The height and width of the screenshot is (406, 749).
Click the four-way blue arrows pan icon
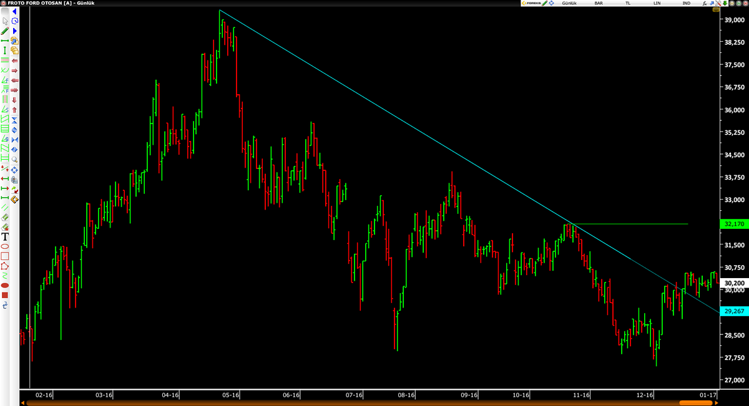(14, 170)
